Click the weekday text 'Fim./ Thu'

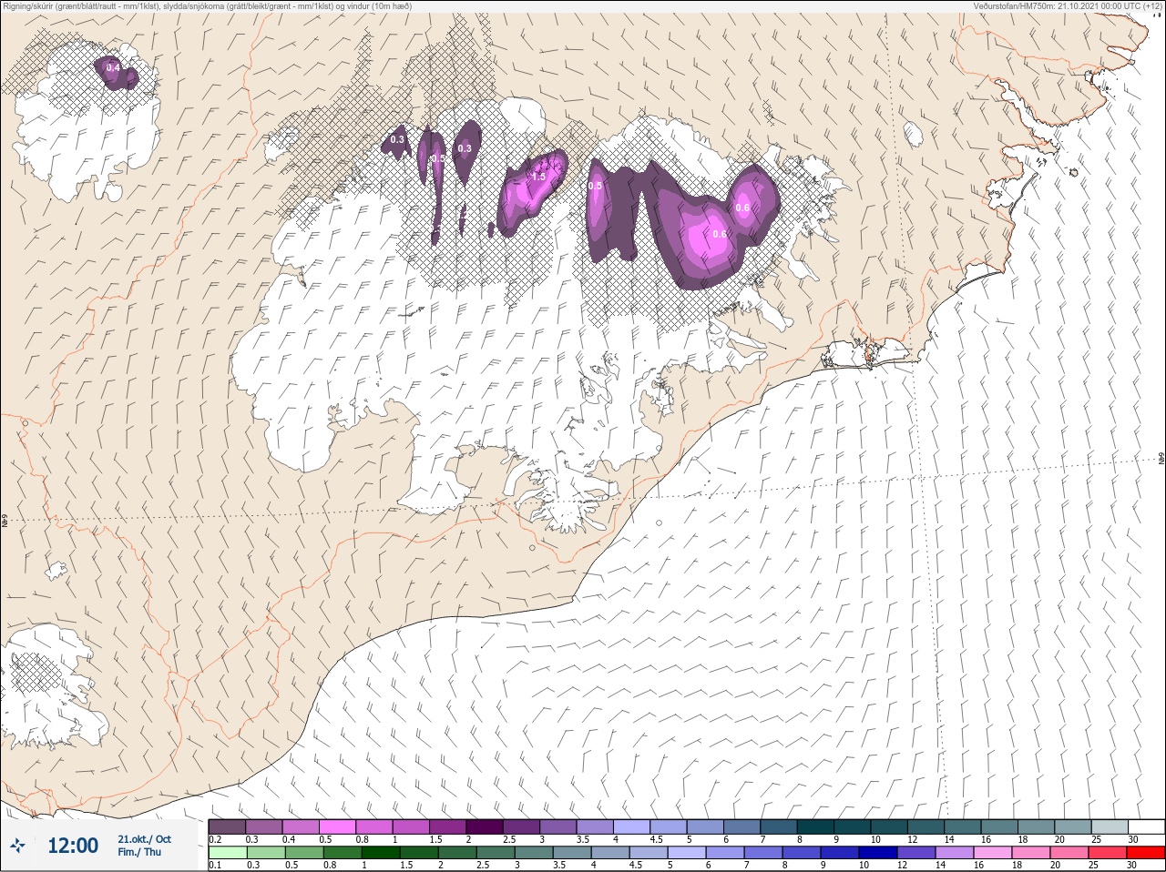[x=139, y=852]
